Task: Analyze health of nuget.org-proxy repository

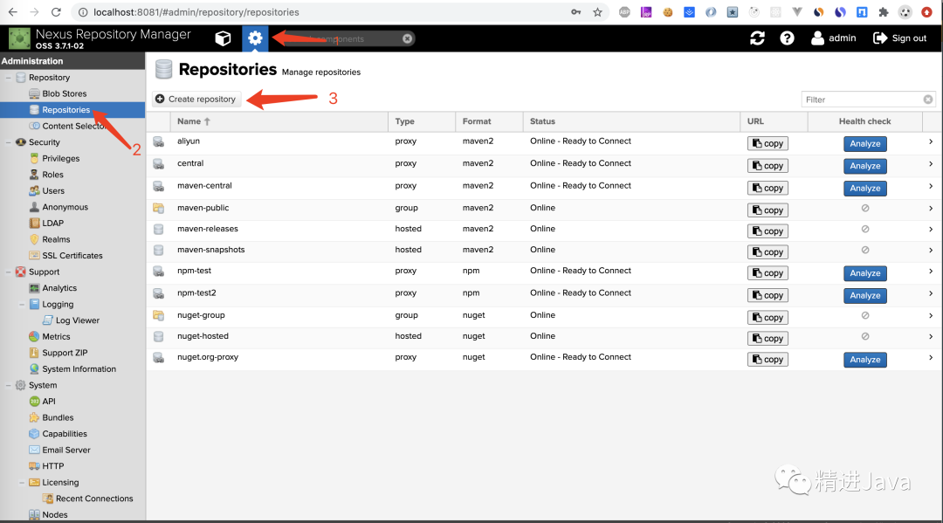Action: coord(864,360)
